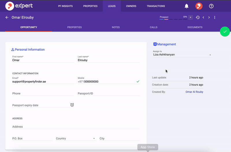The width and height of the screenshot is (231, 152).
Task: Switch to the lead Properties tab
Action: 74,27
